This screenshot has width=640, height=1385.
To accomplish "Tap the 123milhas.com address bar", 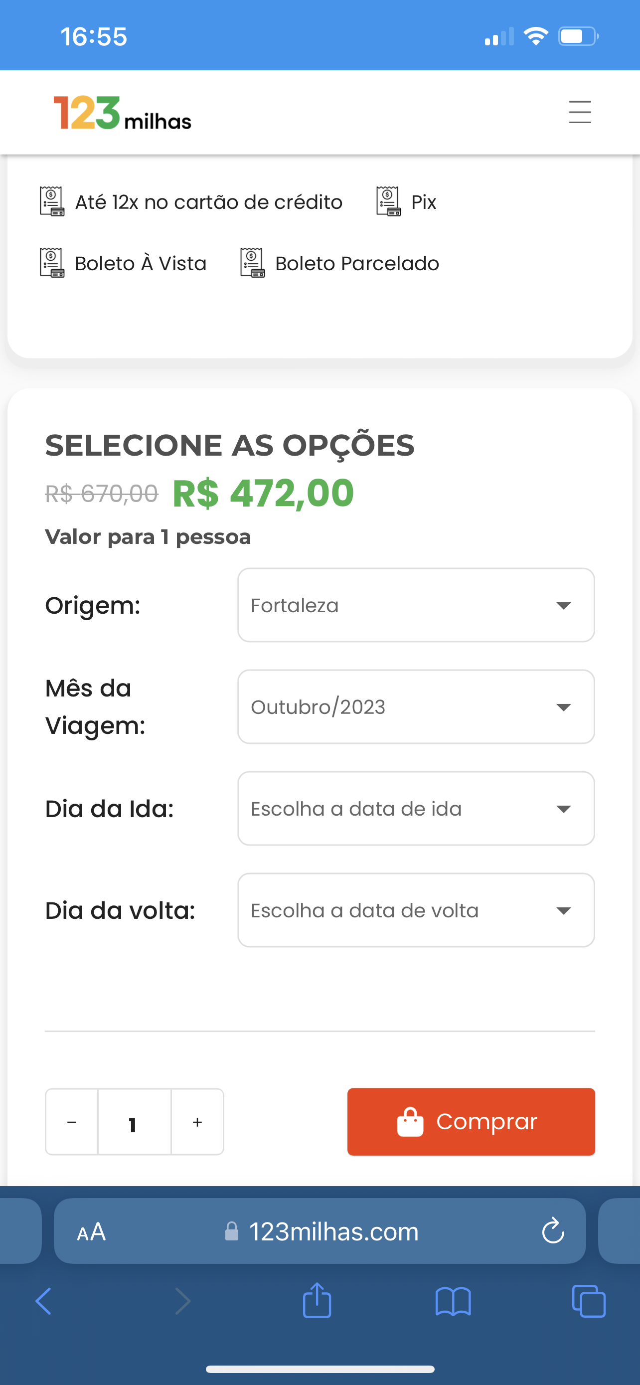I will tap(320, 1230).
